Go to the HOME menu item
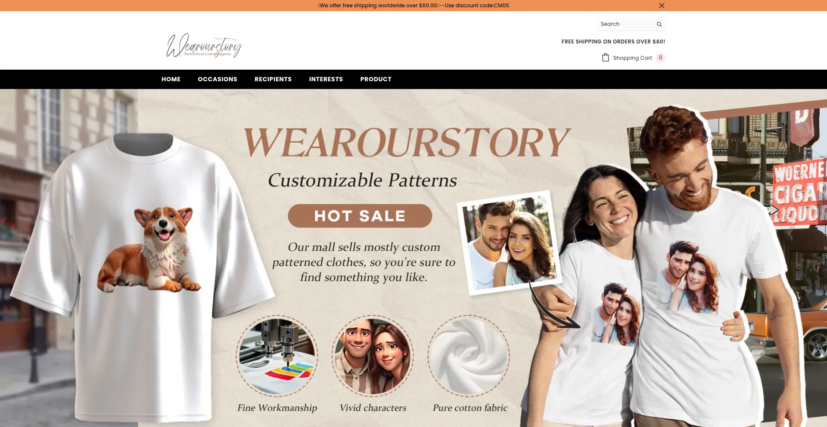The width and height of the screenshot is (827, 427). click(171, 79)
